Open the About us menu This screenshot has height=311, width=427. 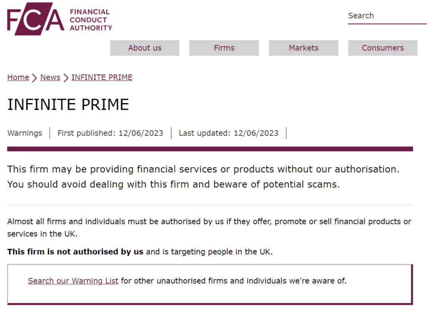pyautogui.click(x=144, y=48)
